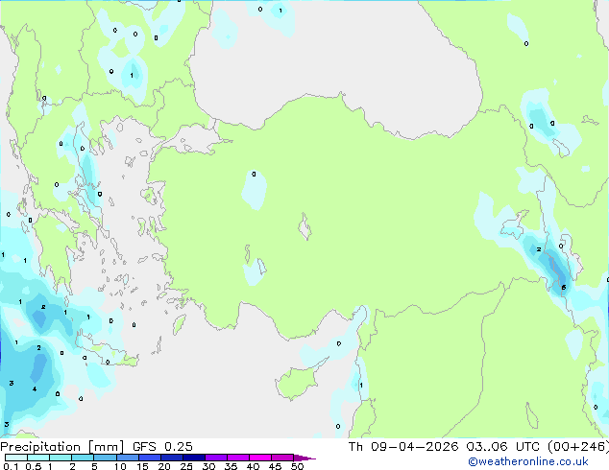Click the 'Precipitation [mm]' title text
Image resolution: width=609 pixels, height=470 pixels.
point(62,447)
